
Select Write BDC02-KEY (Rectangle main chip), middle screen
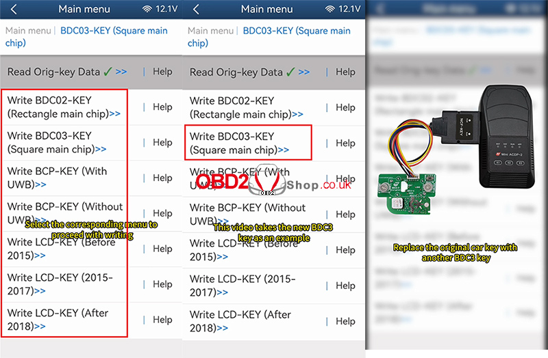click(x=247, y=107)
